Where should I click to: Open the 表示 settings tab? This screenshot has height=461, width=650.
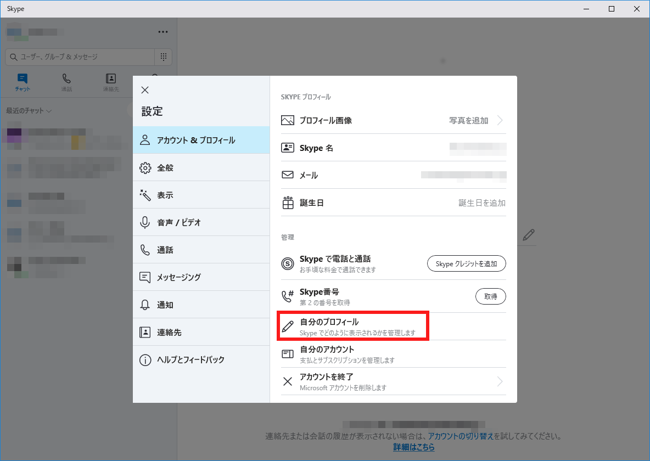(x=201, y=195)
